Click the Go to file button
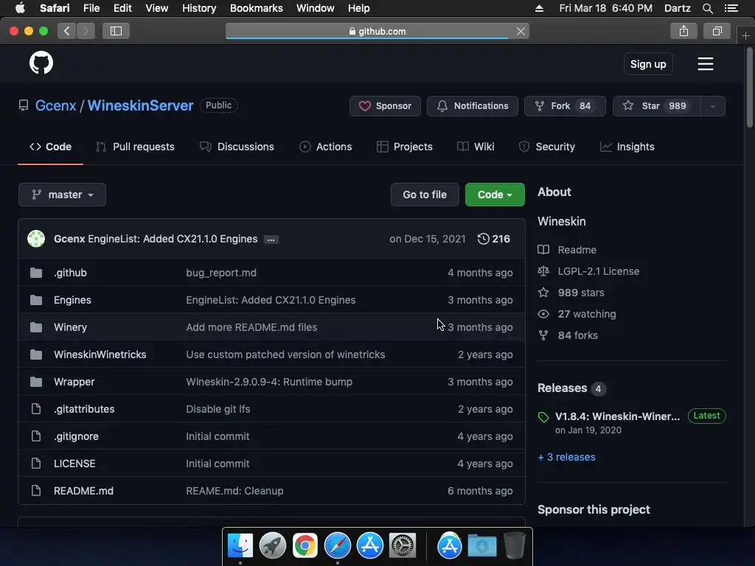Image resolution: width=755 pixels, height=566 pixels. 425,195
